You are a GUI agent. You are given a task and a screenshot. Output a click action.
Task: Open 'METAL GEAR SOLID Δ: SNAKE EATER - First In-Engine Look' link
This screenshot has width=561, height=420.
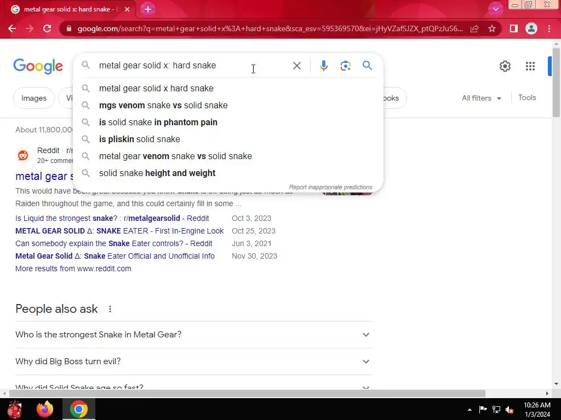point(119,231)
